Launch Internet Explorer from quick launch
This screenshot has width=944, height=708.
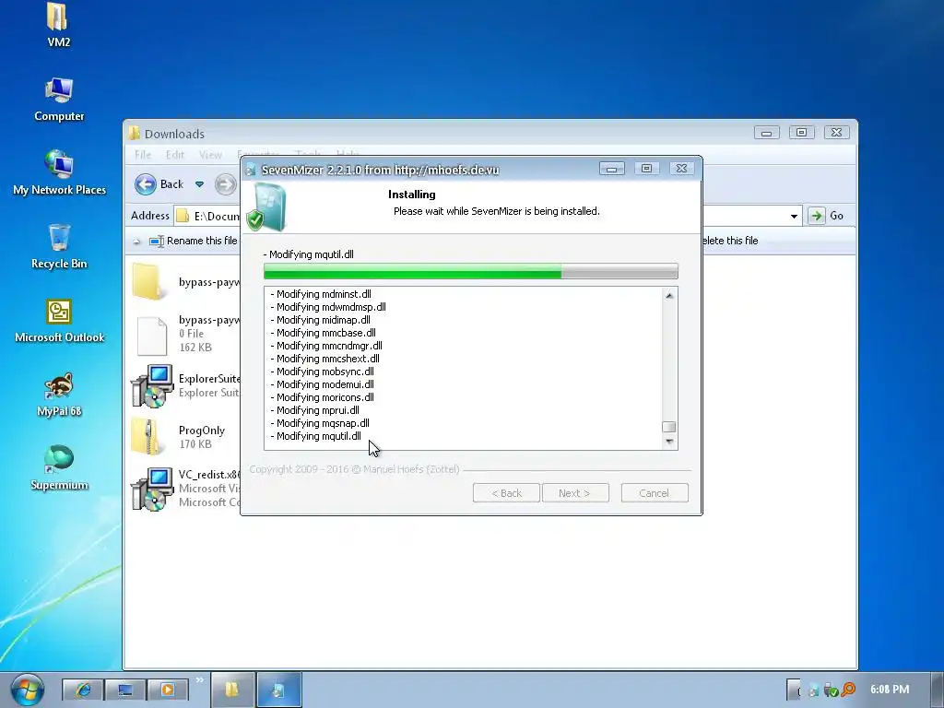pyautogui.click(x=83, y=690)
